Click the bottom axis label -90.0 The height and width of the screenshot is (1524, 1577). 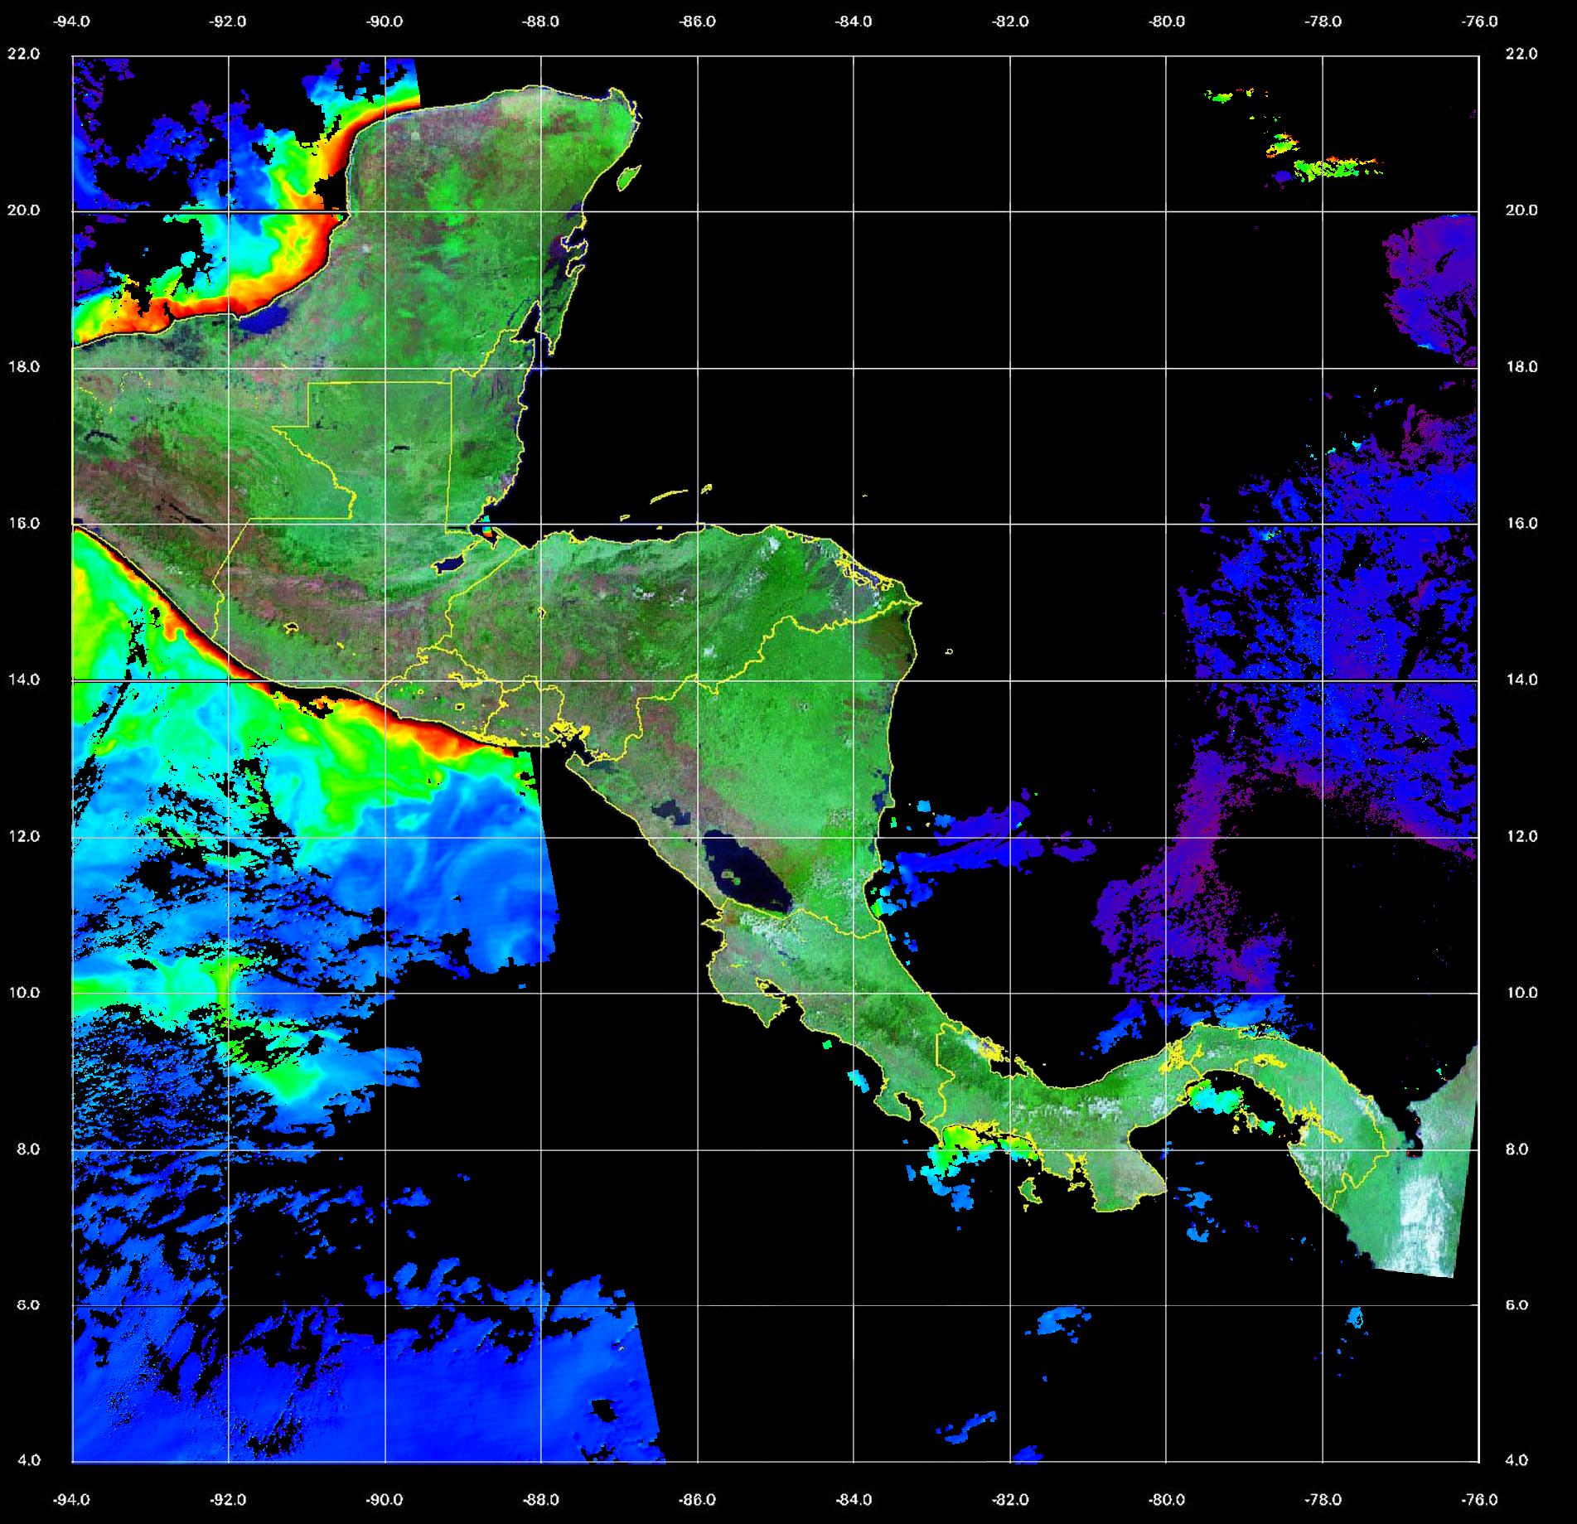(385, 1499)
